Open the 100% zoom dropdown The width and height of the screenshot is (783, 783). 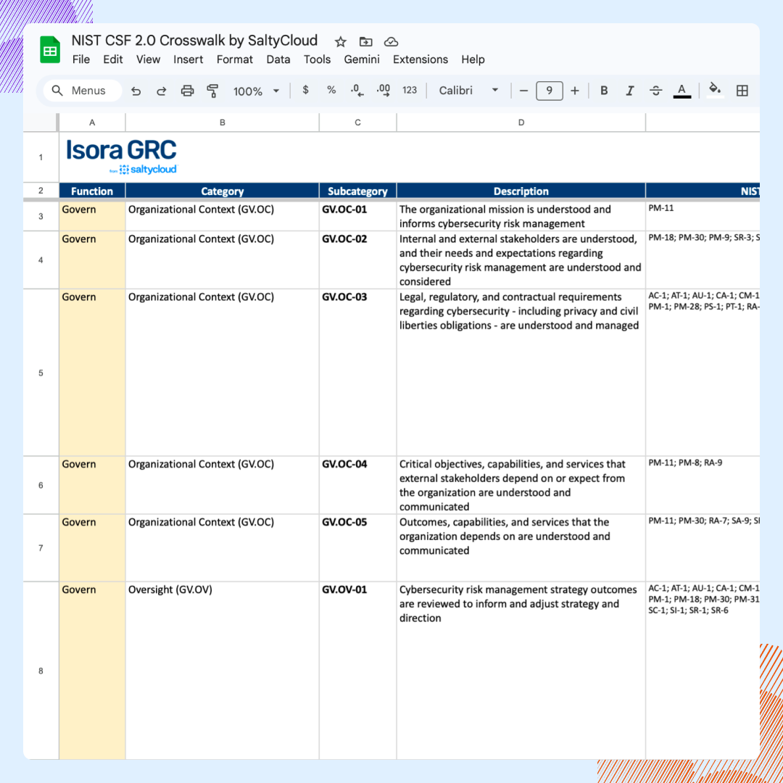256,91
